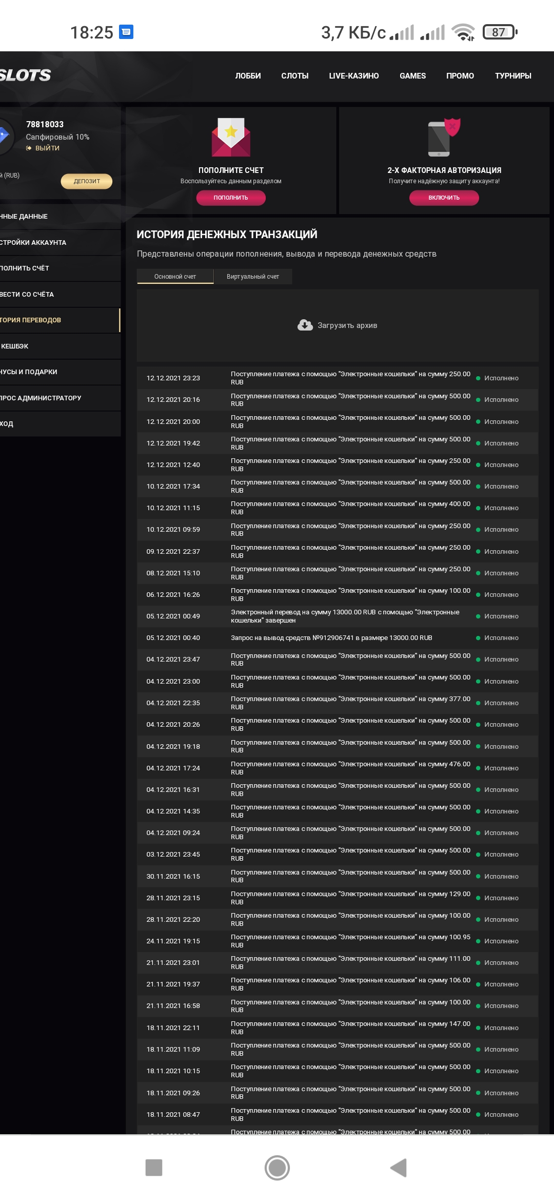Tap Android home circle button
554x1201 pixels.
[277, 1168]
